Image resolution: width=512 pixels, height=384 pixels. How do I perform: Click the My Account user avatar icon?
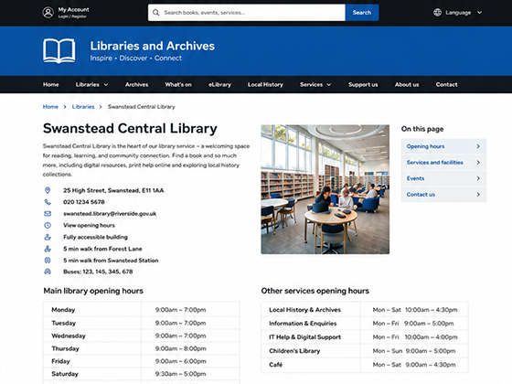click(x=48, y=13)
